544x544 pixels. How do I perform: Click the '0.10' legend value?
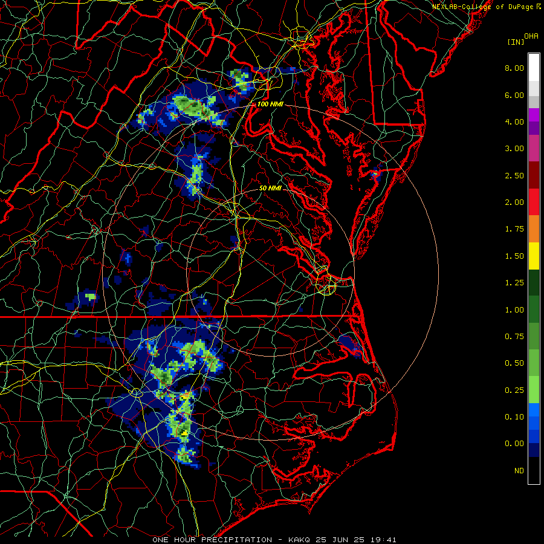[x=514, y=417]
